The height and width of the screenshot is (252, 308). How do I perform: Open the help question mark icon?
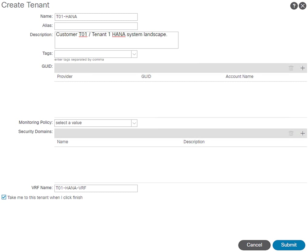(x=294, y=6)
